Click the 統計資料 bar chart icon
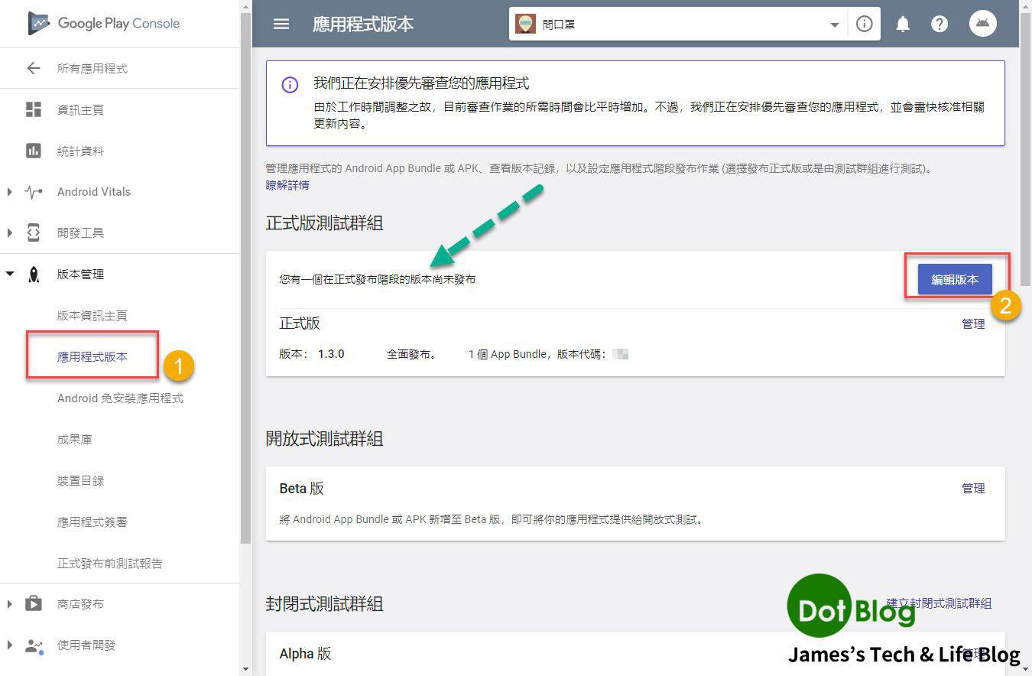Screen dimensions: 1032x676 tap(34, 151)
